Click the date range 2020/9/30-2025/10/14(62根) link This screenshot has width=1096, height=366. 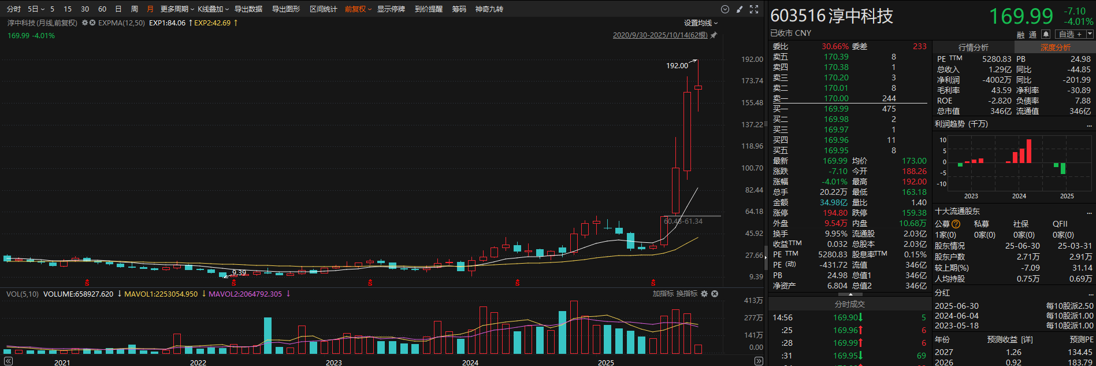pos(660,35)
